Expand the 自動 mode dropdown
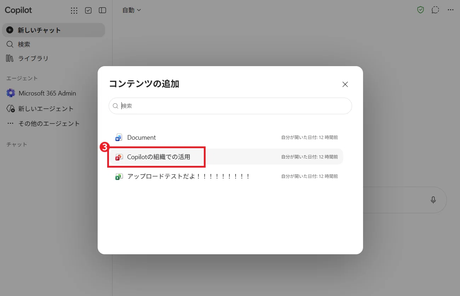The height and width of the screenshot is (296, 460). point(132,10)
